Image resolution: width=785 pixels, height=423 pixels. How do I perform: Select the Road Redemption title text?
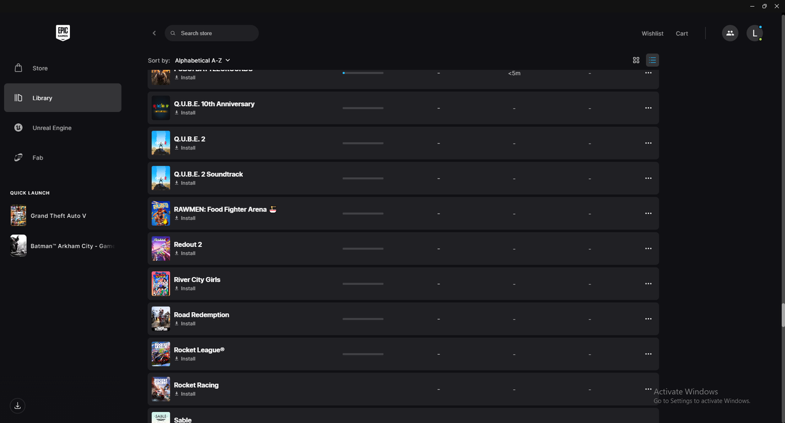[x=201, y=314]
